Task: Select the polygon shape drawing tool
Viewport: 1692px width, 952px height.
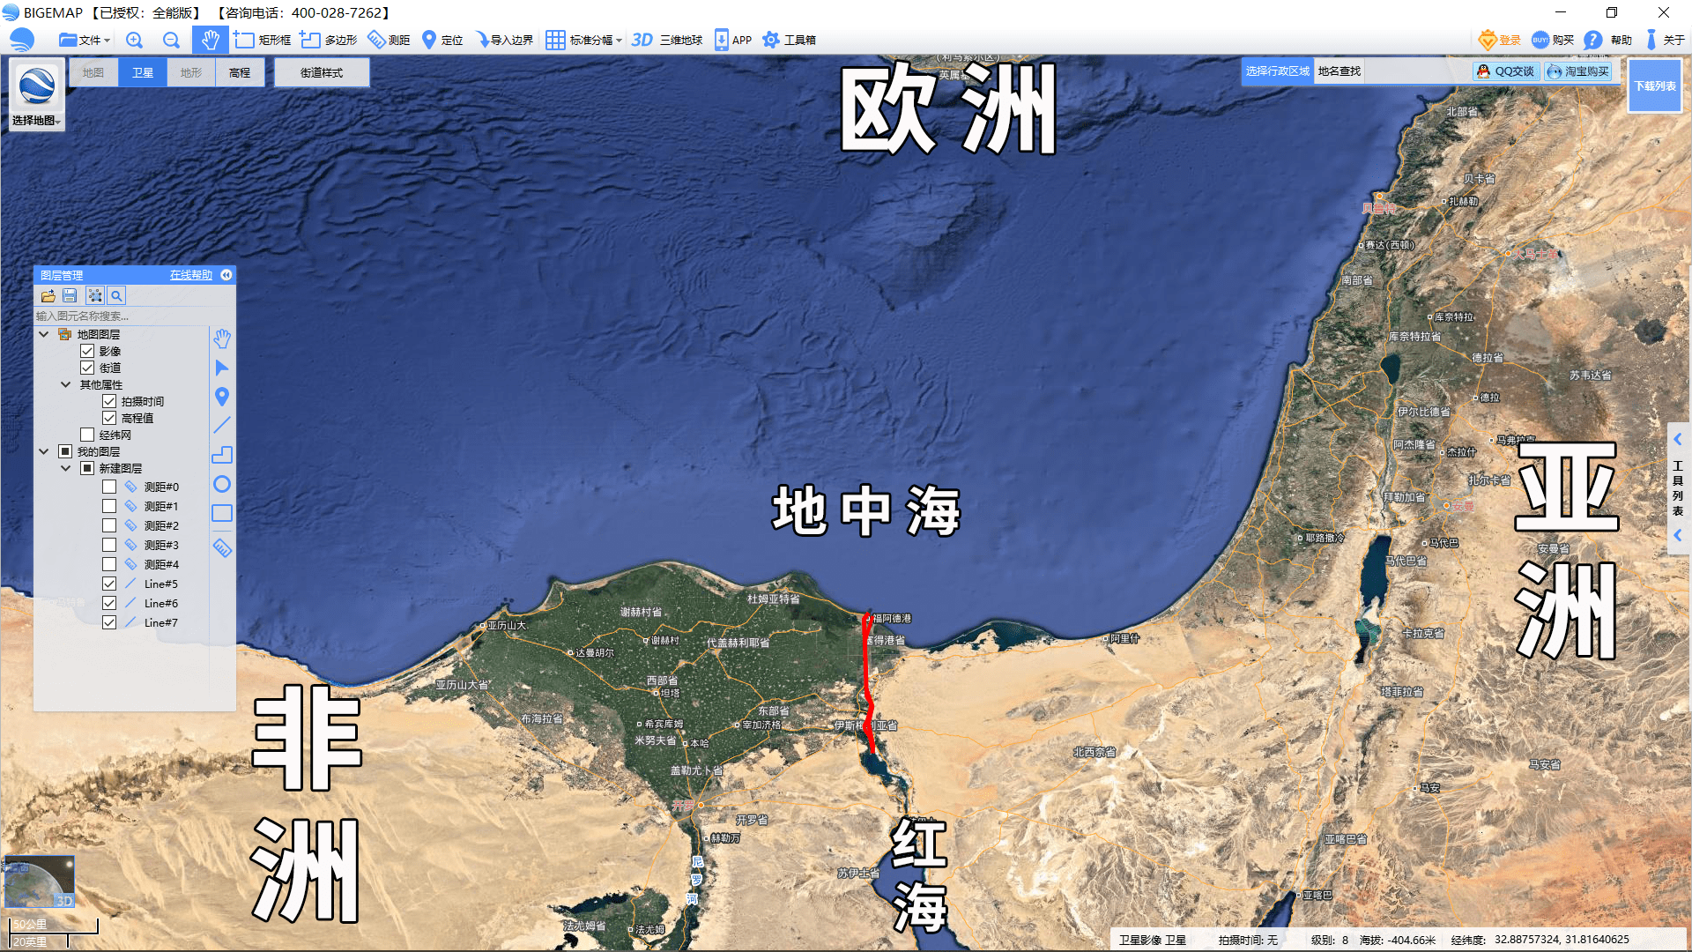Action: [222, 455]
